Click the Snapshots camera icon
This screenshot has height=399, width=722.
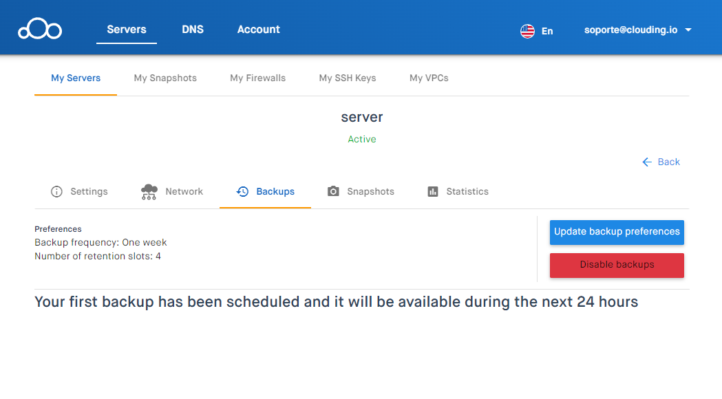pyautogui.click(x=333, y=191)
